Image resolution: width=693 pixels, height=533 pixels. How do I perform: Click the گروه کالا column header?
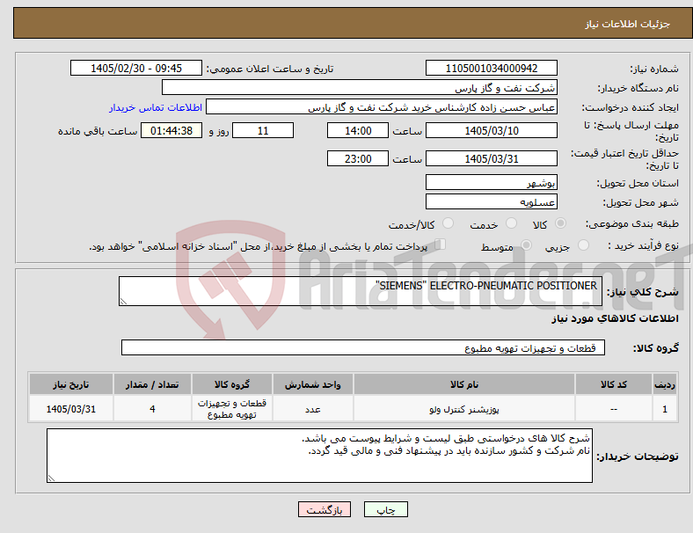tap(232, 384)
